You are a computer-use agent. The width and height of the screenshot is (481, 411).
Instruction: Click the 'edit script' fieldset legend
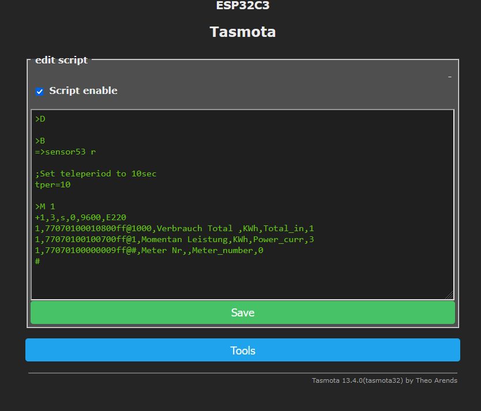coord(61,60)
